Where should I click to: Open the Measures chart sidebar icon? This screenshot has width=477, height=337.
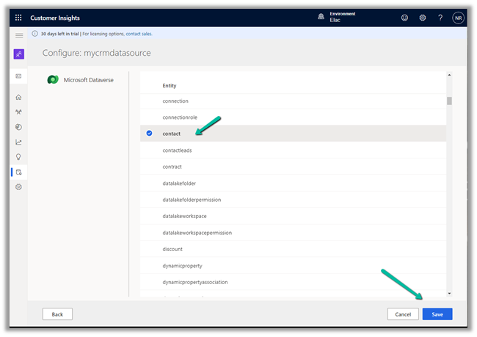(x=18, y=142)
